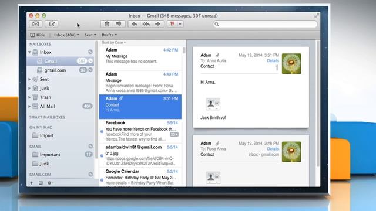Select the gmail.com inbox account
376x211 pixels.
61,70
